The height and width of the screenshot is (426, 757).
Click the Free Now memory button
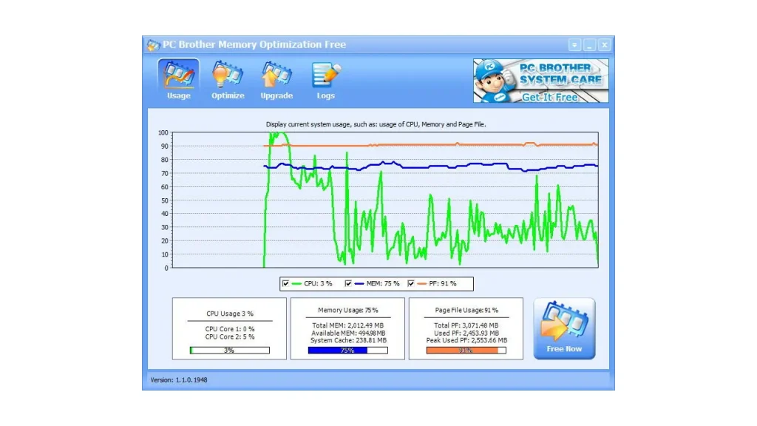point(564,328)
